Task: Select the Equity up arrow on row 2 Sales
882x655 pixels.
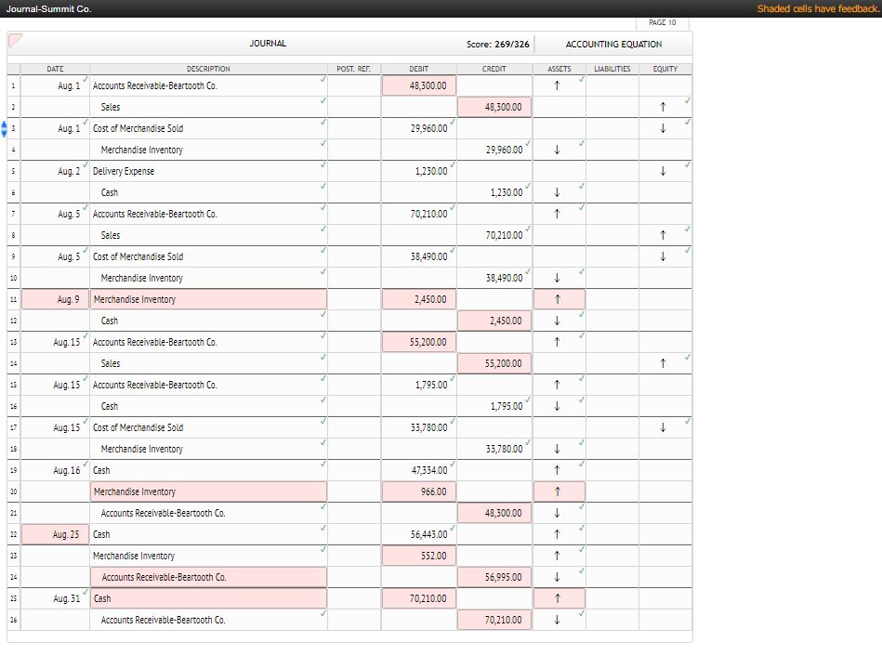Action: [663, 107]
